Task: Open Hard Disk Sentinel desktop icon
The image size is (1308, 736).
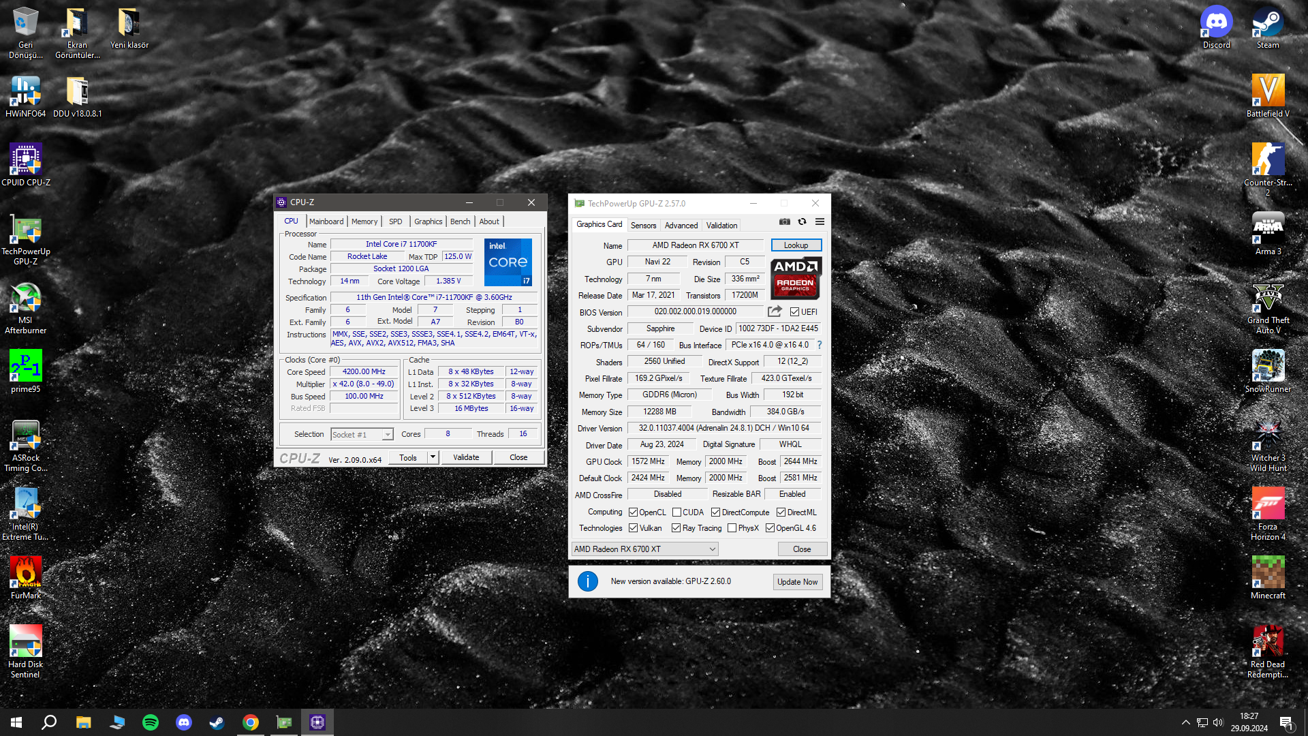Action: pyautogui.click(x=26, y=652)
